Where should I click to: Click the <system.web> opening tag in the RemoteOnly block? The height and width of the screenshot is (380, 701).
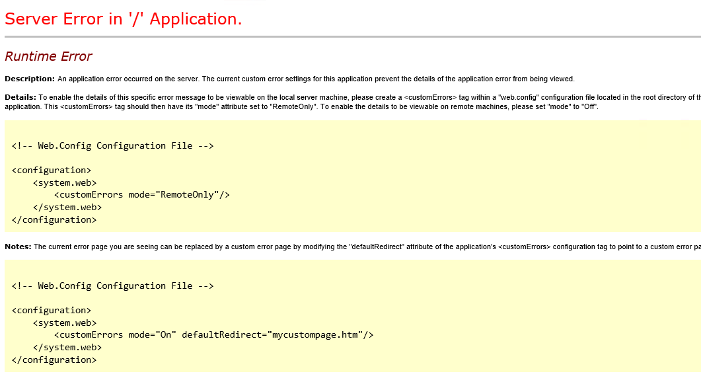pos(65,183)
